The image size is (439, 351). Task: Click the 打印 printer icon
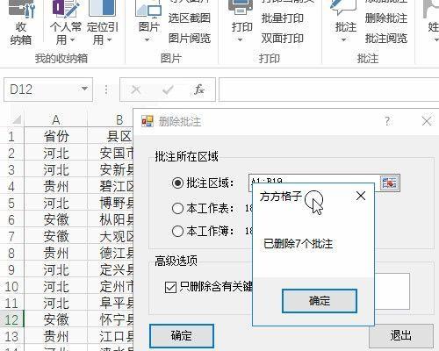[x=241, y=8]
